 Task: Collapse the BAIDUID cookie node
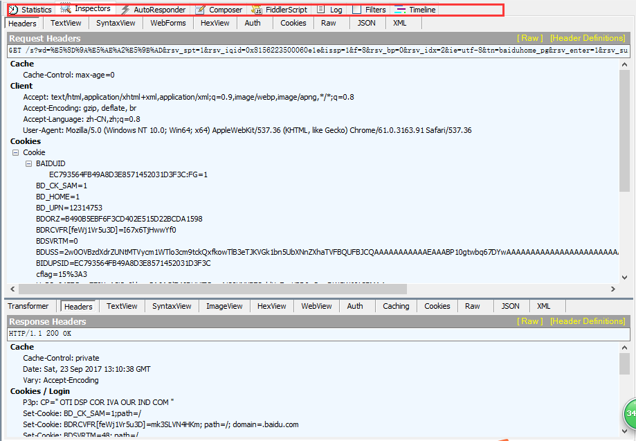coord(29,164)
